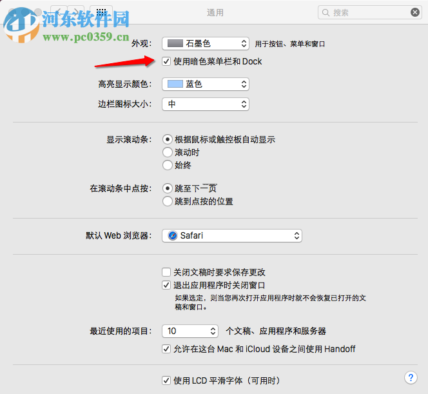The image size is (428, 394).
Task: Open the 边栏图标大小 dropdown (中)
Action: pyautogui.click(x=206, y=104)
